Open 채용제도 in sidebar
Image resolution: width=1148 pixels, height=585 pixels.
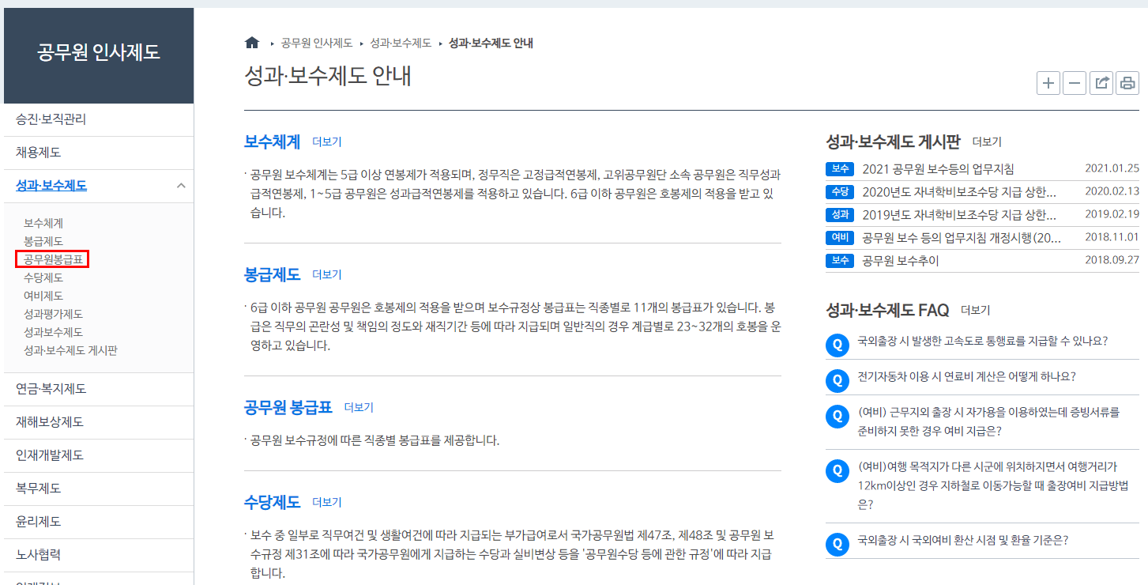click(99, 153)
